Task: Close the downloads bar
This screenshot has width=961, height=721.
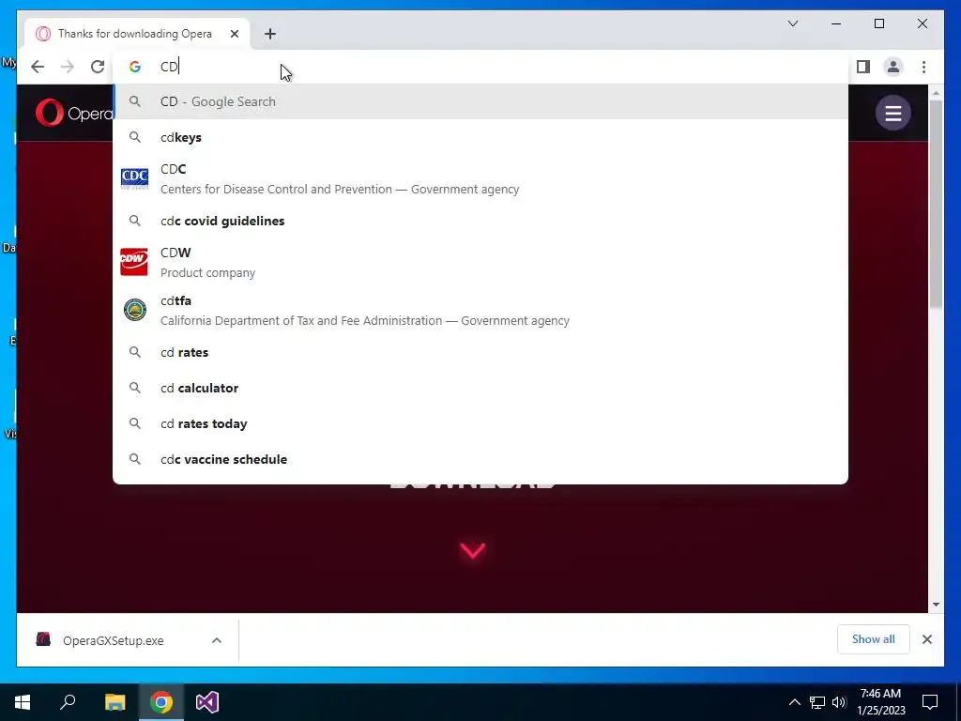Action: [926, 639]
